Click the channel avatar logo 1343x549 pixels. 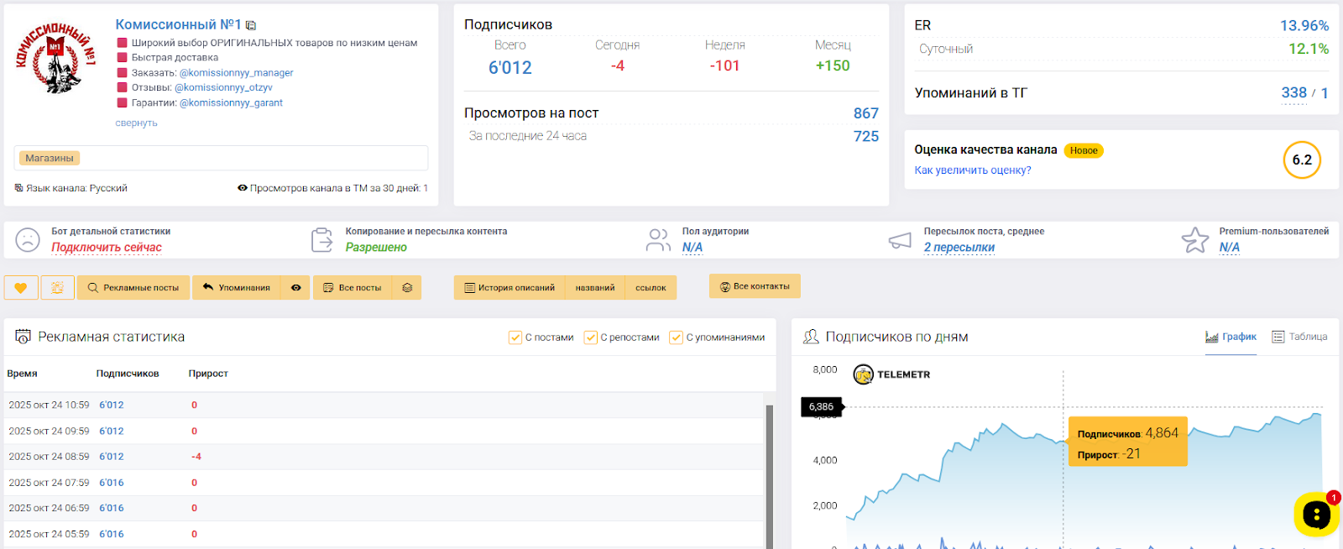(55, 57)
